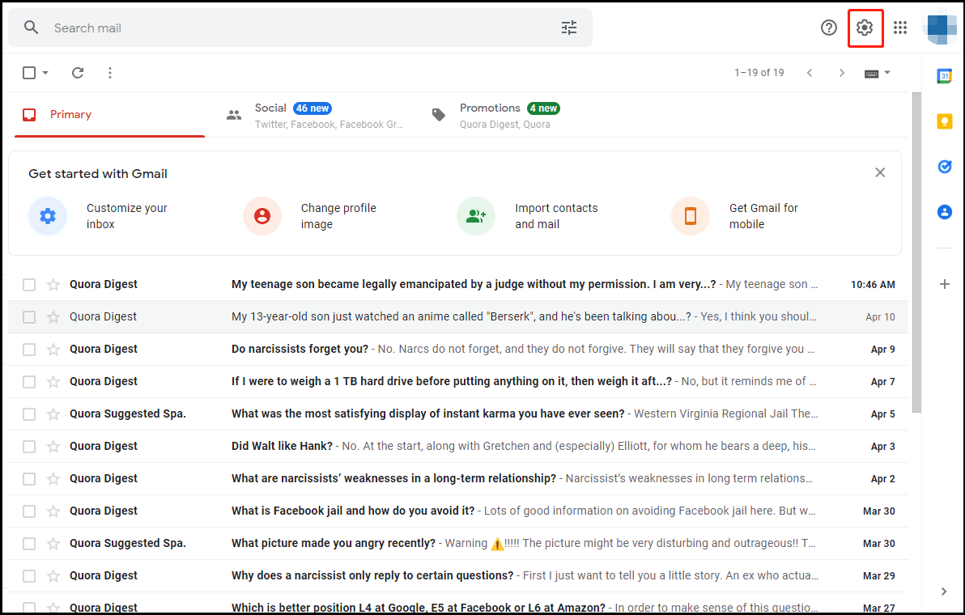Viewport: 965px width, 615px height.
Task: Tick the Apr 3 Walt like Hank checkbox
Action: tap(29, 447)
